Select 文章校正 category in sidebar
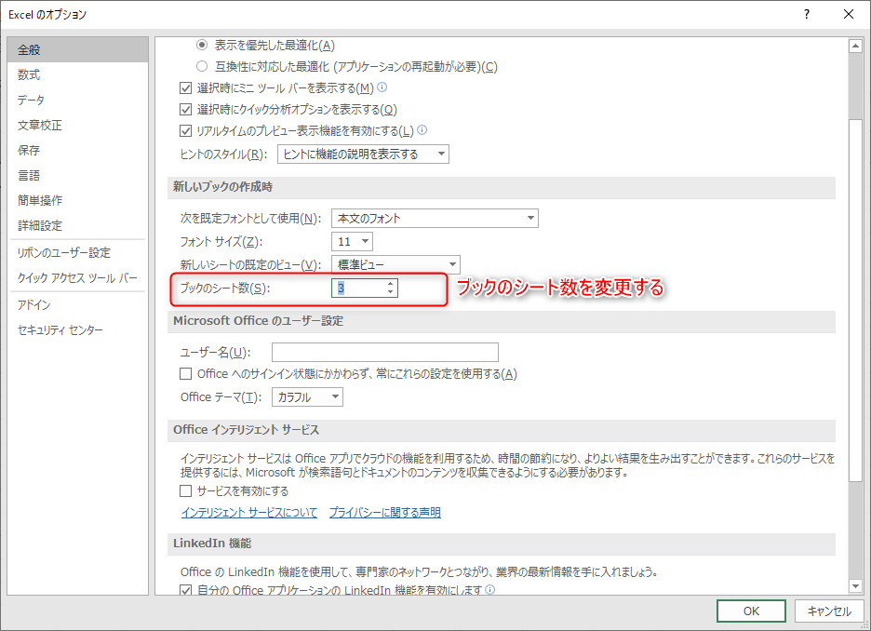 pos(78,125)
